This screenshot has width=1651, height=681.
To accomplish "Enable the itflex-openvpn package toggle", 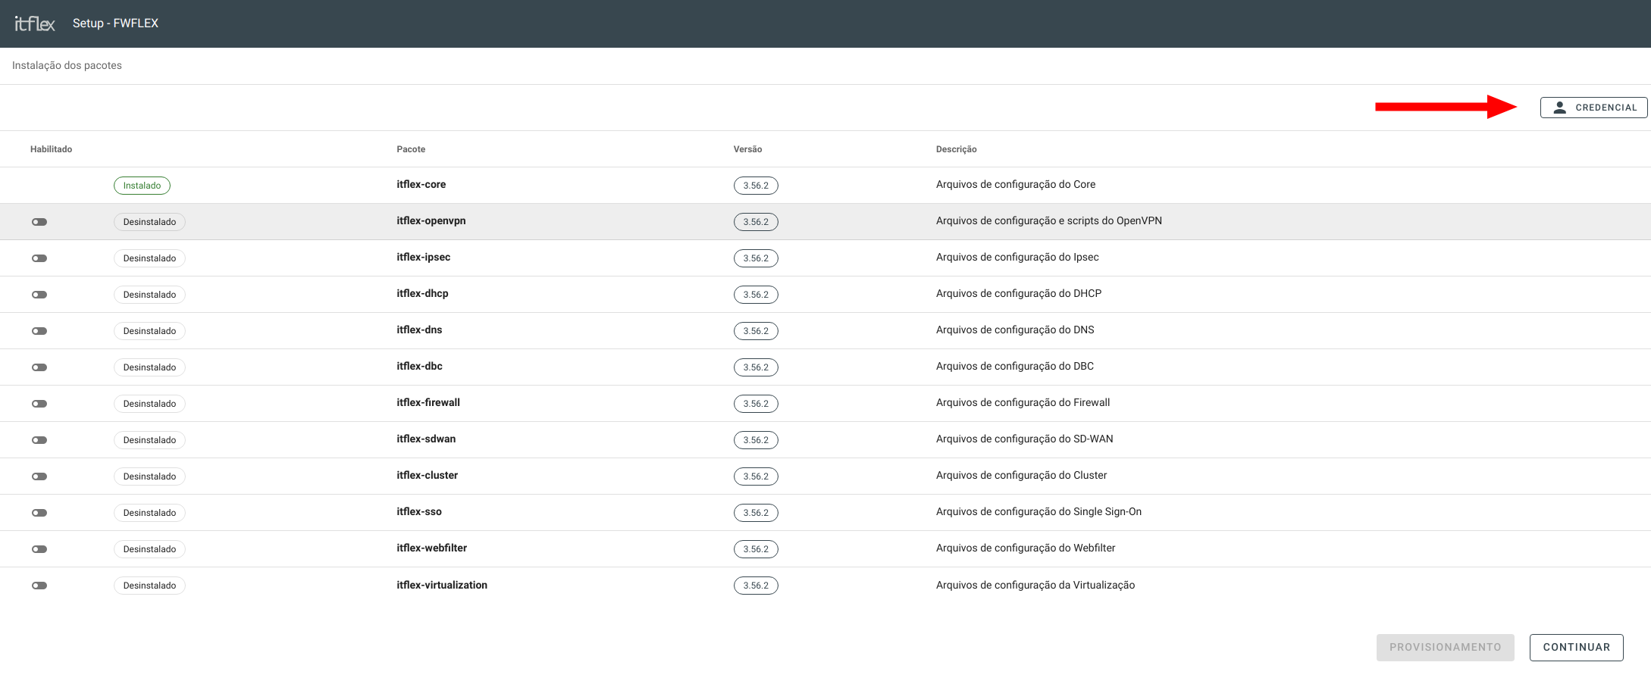I will tap(39, 222).
